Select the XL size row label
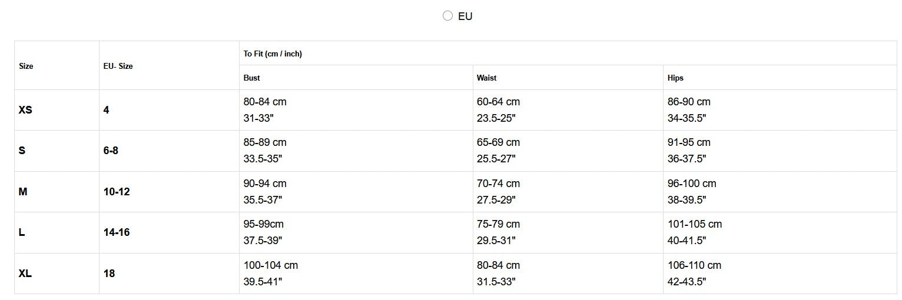 click(x=25, y=274)
